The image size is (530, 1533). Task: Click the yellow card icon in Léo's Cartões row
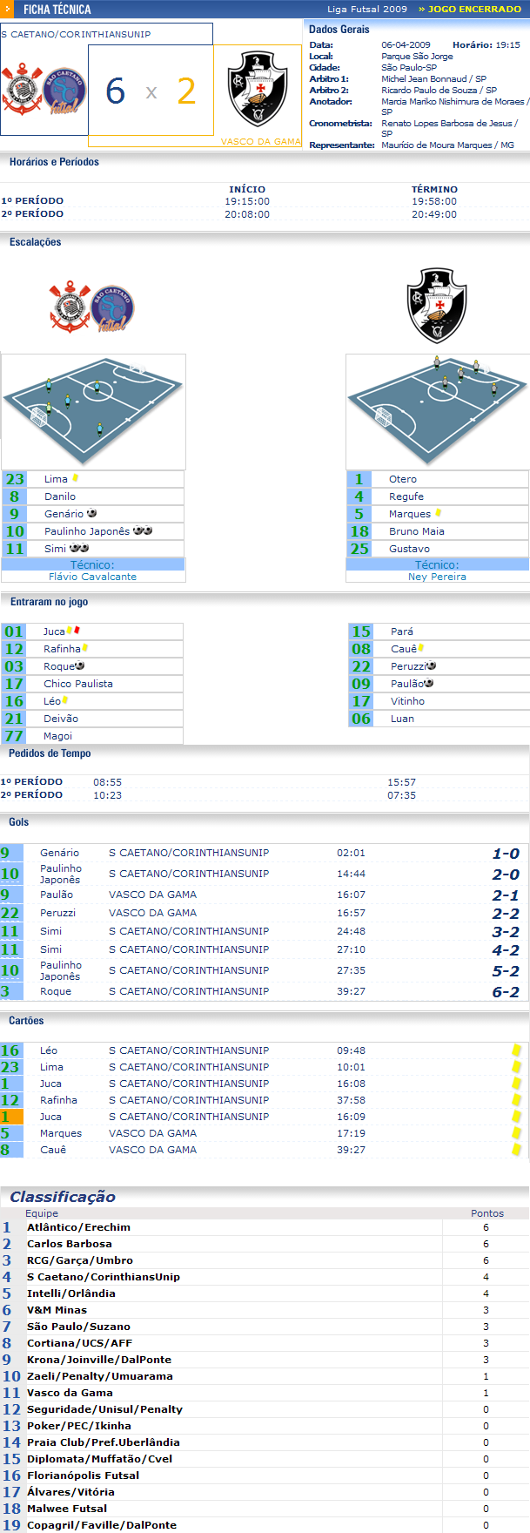(516, 1050)
